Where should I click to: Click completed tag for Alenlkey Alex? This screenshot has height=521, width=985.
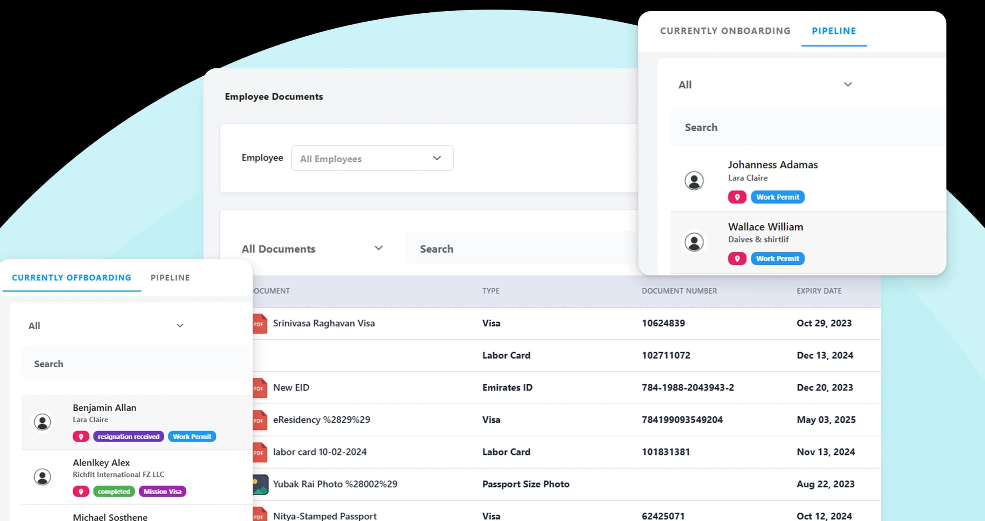coord(114,491)
